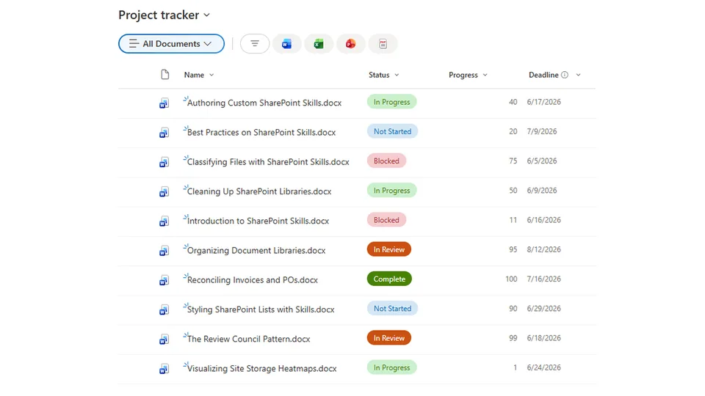Viewport: 705px width, 396px height.
Task: Click the Word icon for Introduction to SharePoint Skills
Action: coord(164,221)
